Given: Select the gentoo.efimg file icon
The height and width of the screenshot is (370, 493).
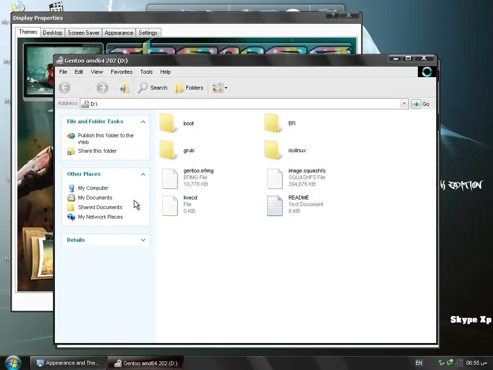Looking at the screenshot, I should coord(170,178).
